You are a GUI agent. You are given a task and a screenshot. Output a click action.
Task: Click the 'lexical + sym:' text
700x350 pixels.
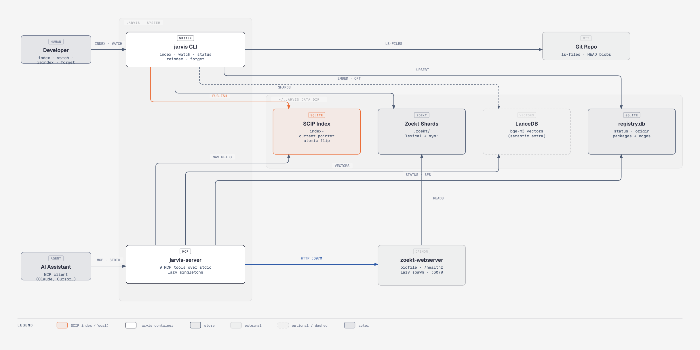[422, 136]
